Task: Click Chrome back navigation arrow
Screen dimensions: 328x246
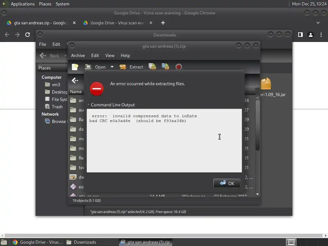Action: [x=7, y=35]
